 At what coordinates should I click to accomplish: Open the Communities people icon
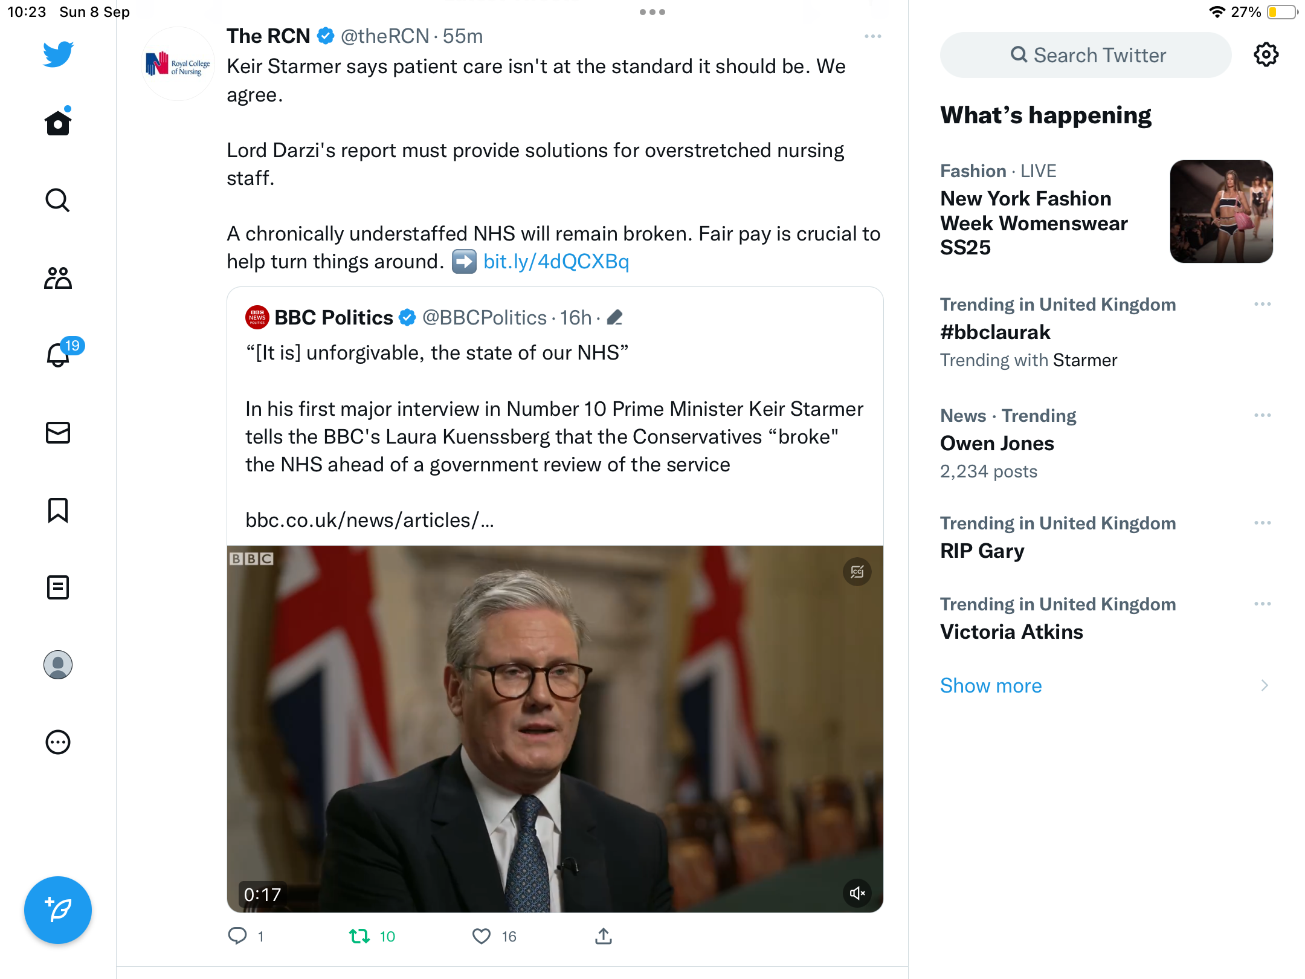[x=58, y=278]
